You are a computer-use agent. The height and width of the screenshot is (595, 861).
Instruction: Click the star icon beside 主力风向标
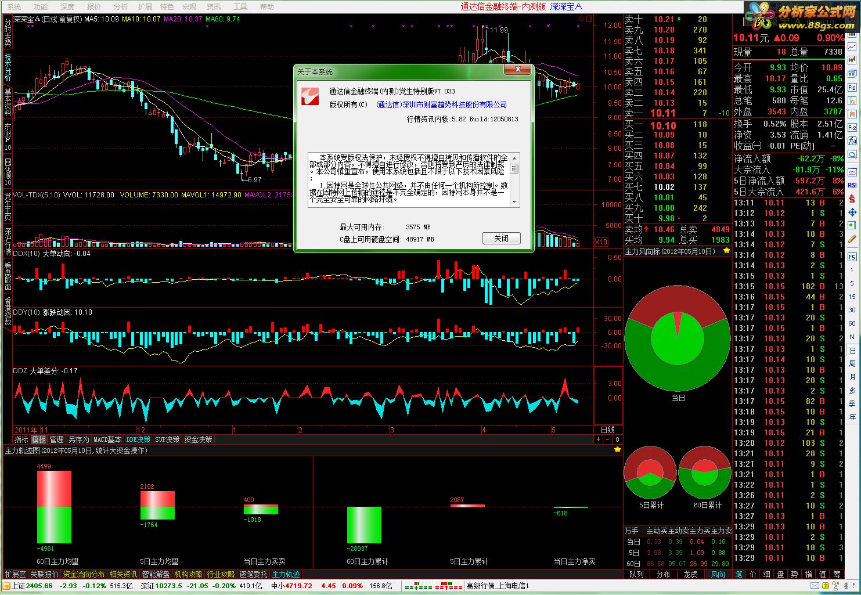(726, 251)
